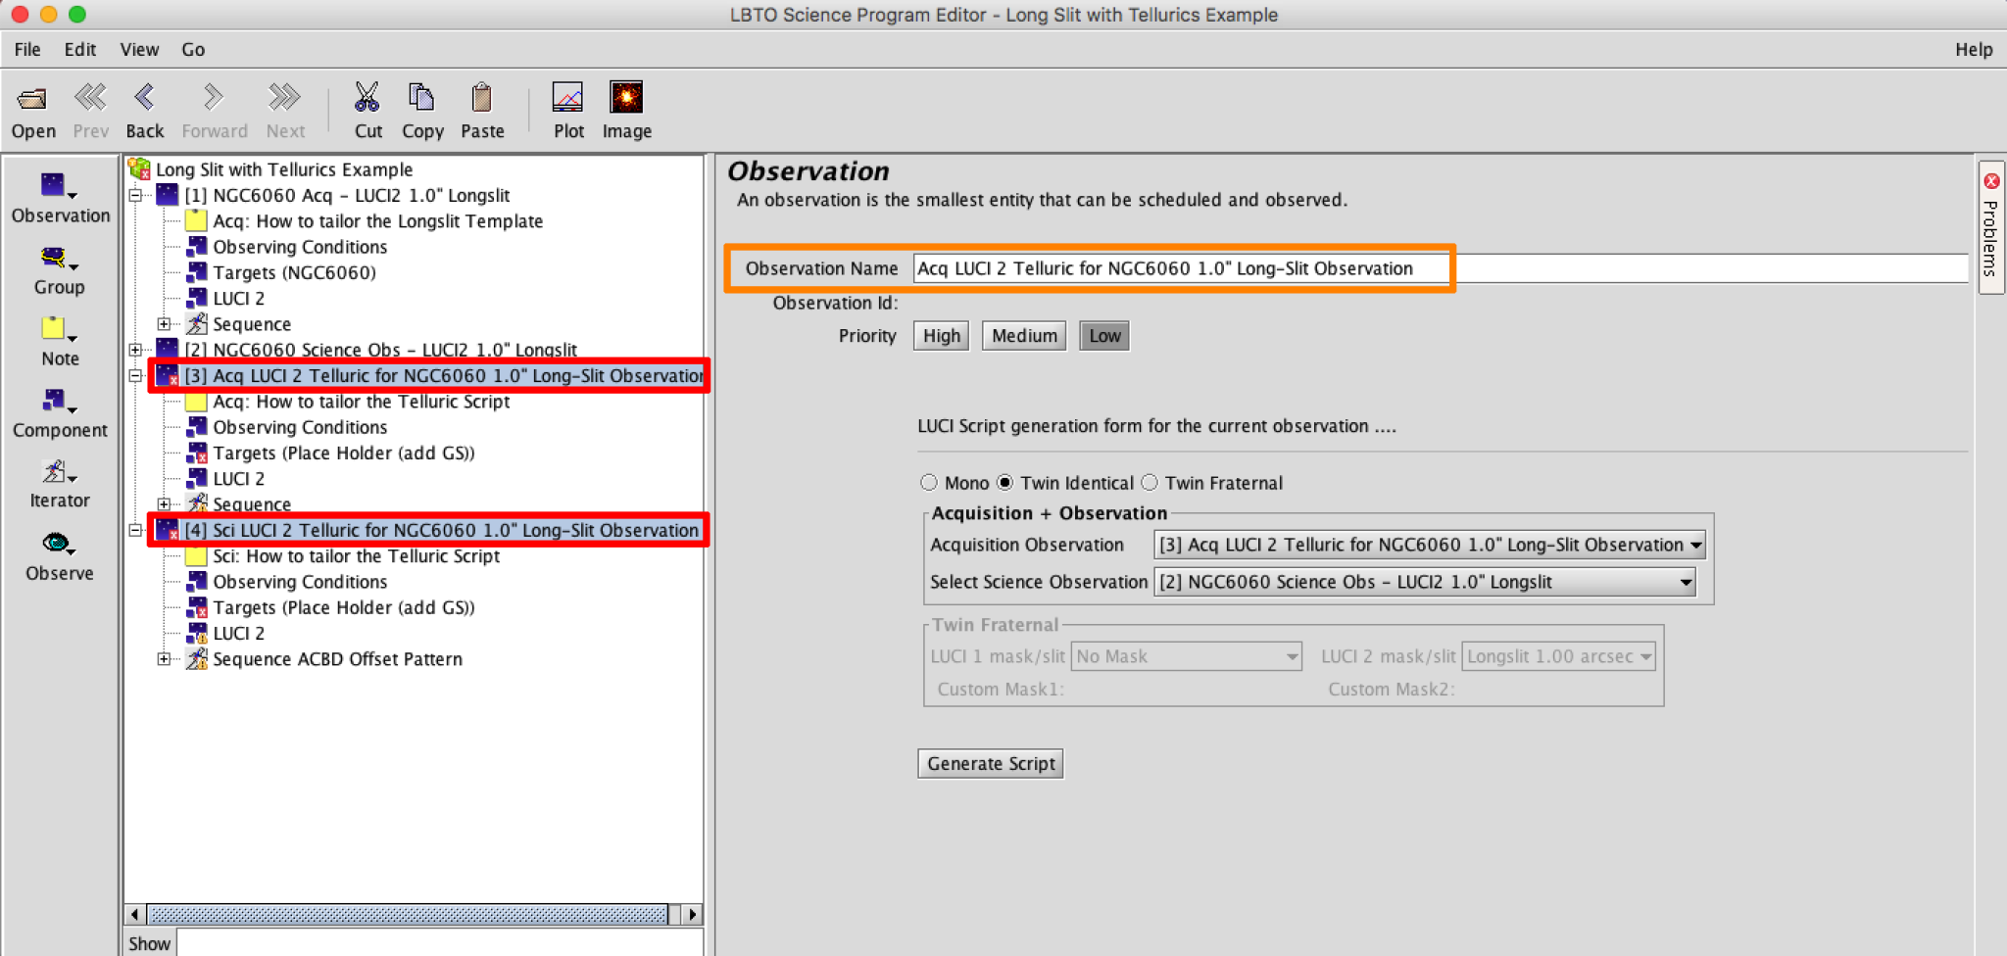Screen dimensions: 2007x956
Task: Click the Prev double-arrow icon
Action: 90,97
